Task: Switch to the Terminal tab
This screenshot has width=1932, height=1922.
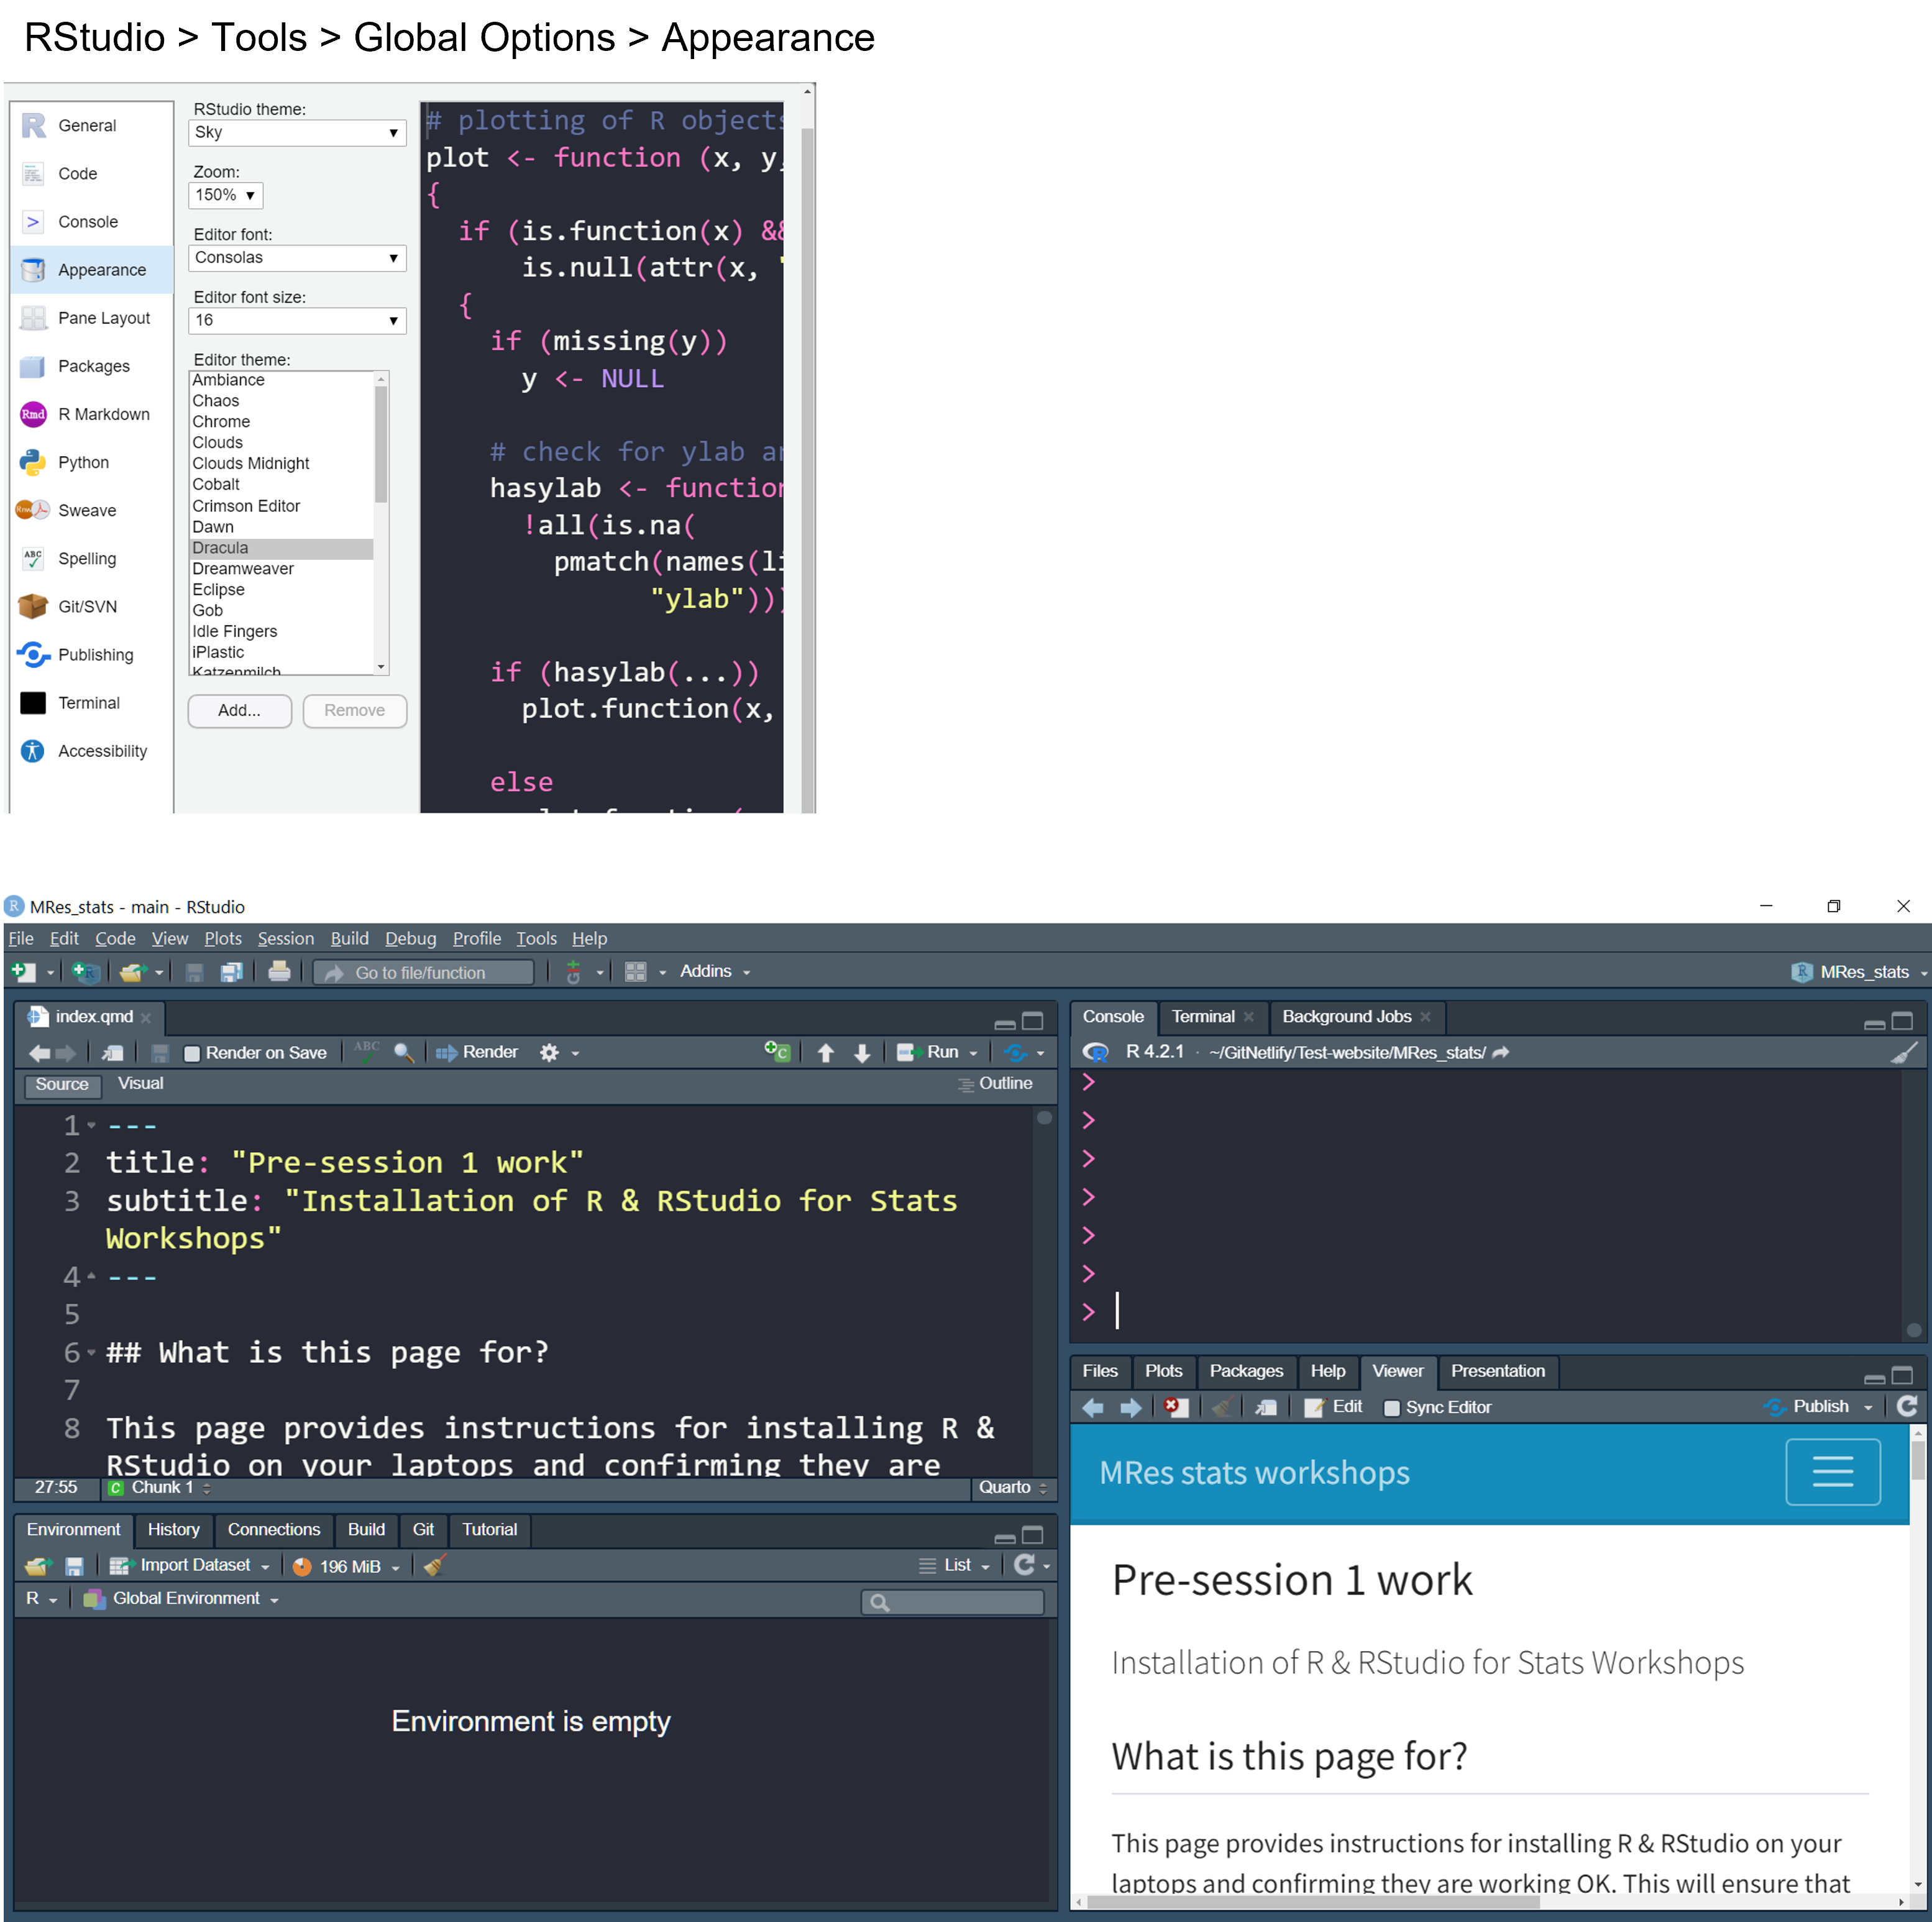Action: tap(1203, 1017)
